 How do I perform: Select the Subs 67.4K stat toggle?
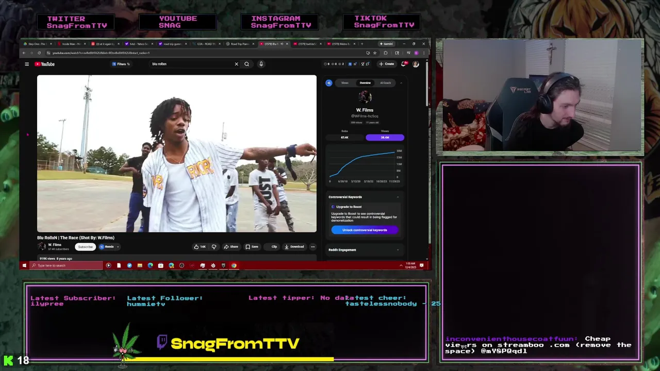(344, 138)
